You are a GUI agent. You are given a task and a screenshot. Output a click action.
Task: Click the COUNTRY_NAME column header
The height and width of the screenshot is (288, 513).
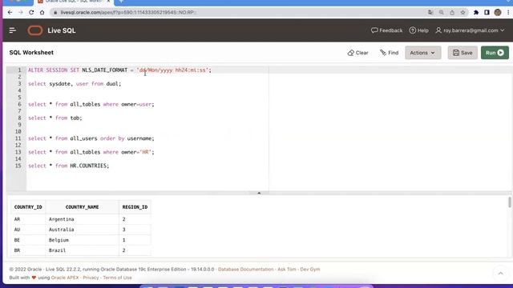point(82,207)
